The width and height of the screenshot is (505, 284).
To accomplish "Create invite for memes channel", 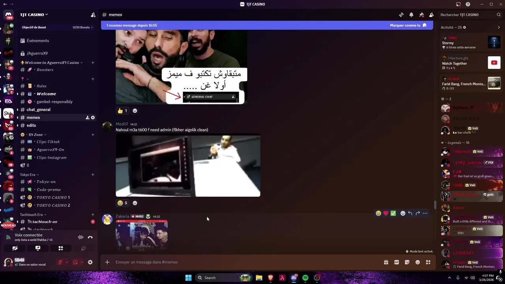I will [x=87, y=118].
